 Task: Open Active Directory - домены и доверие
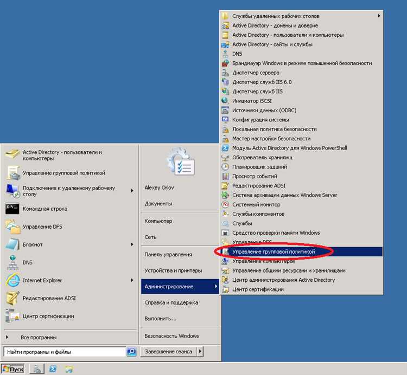[301, 25]
